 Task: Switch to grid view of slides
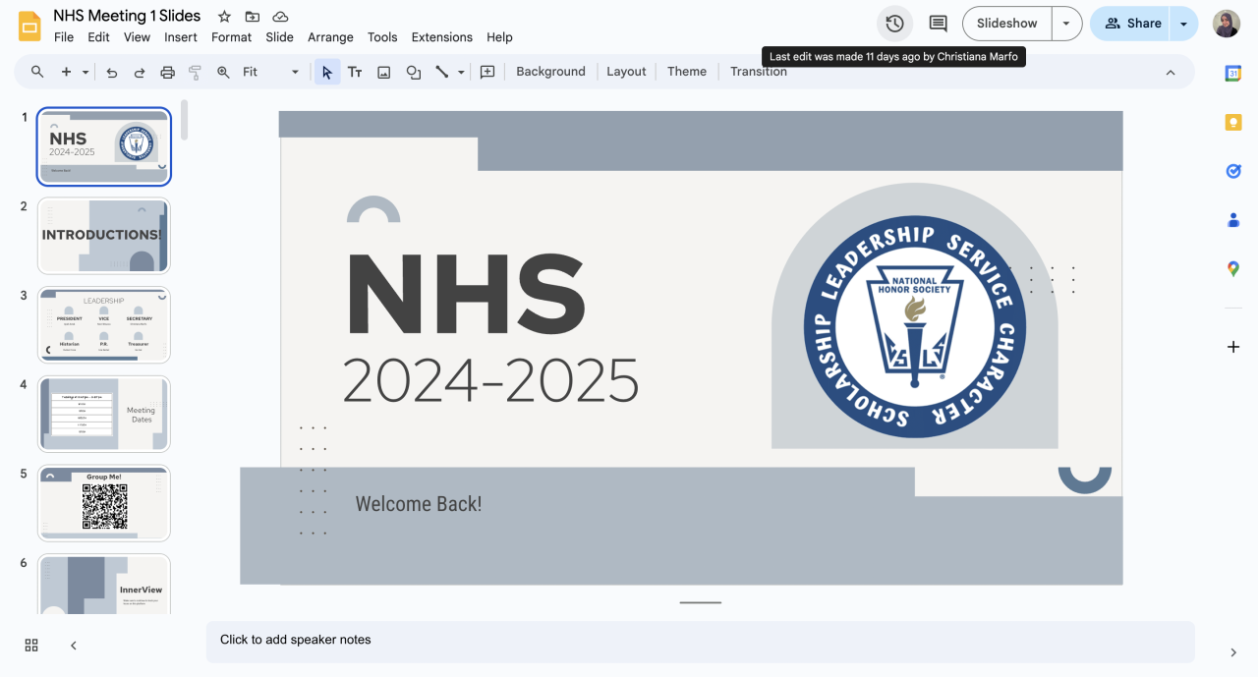point(31,645)
